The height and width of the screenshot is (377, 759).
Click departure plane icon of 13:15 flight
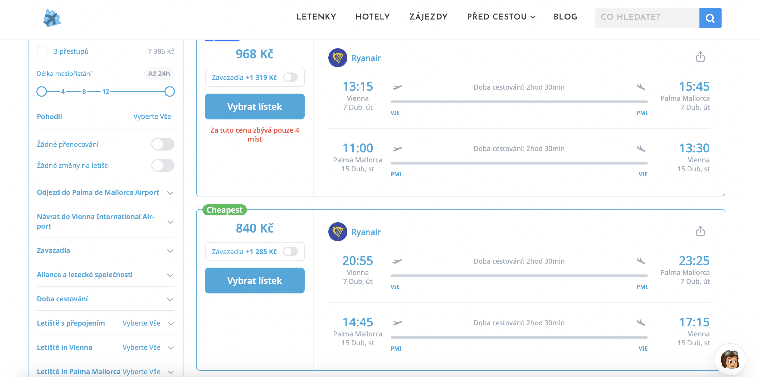point(397,87)
